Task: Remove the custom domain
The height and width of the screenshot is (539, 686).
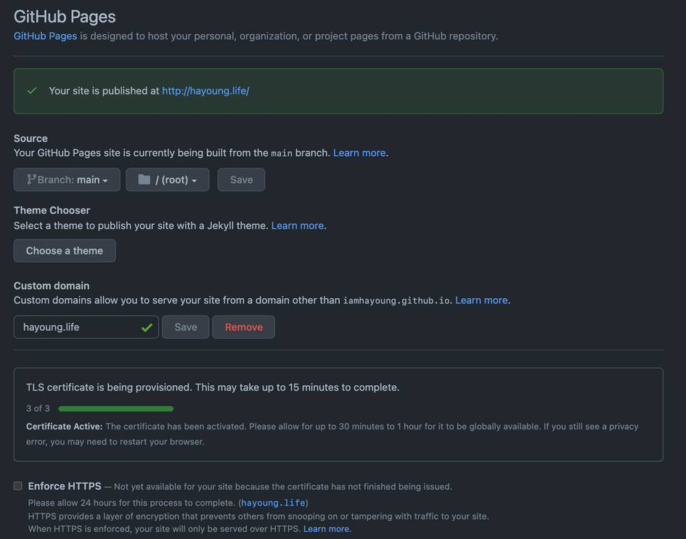Action: click(243, 326)
